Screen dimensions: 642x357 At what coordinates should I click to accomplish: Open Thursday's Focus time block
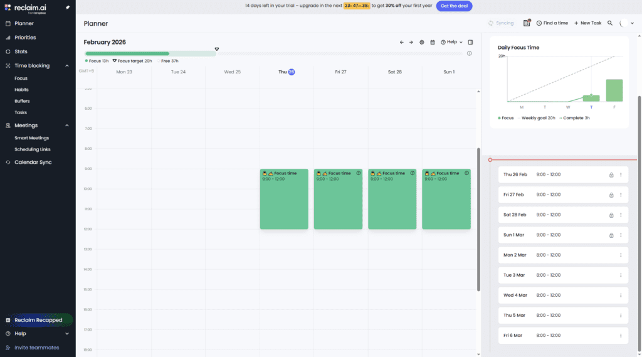point(284,199)
